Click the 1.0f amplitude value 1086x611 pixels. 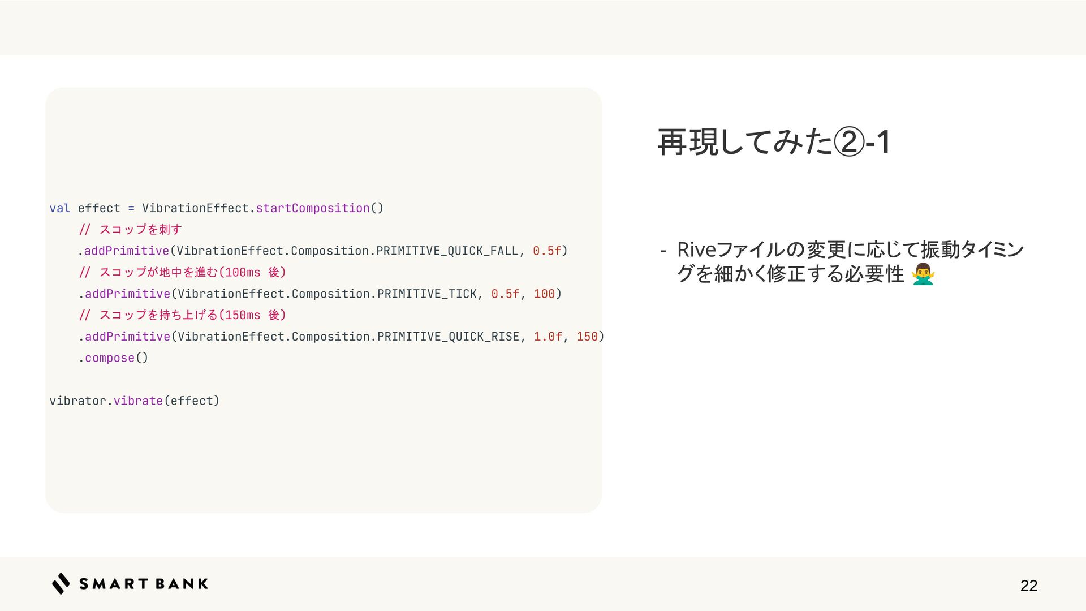pos(548,337)
